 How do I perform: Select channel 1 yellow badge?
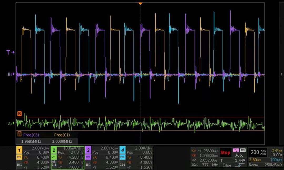[19, 150]
